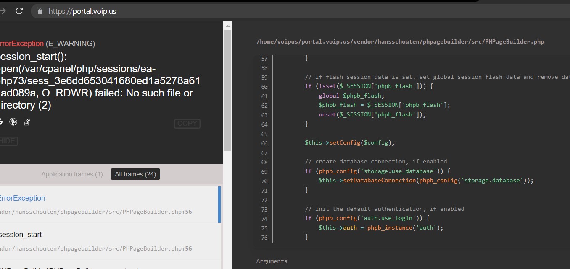Screen dimensions: 570x269
Task: Copy the exception message with COPY button
Action: point(187,124)
